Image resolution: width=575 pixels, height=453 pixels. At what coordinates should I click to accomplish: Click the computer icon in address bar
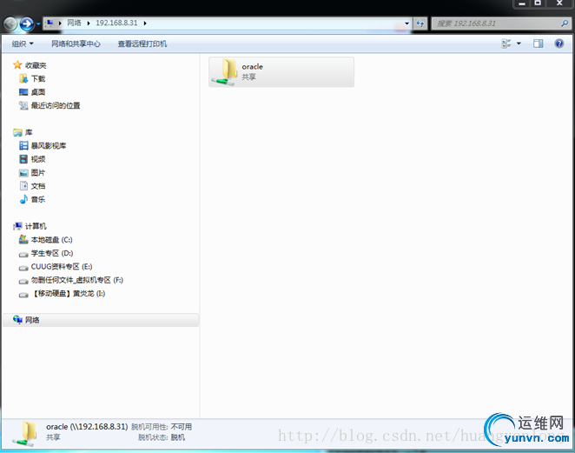tap(50, 23)
